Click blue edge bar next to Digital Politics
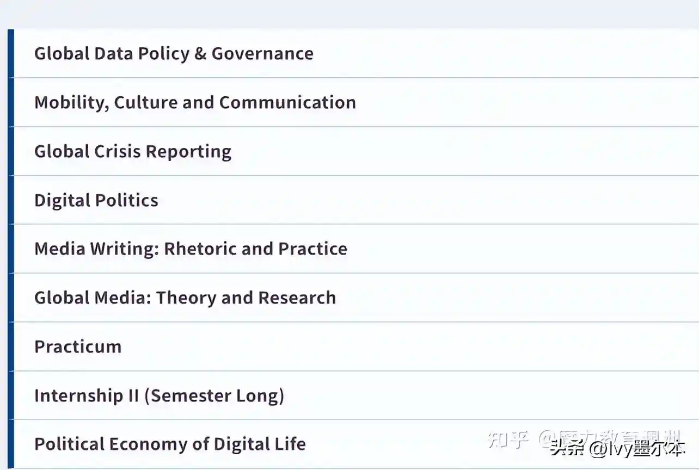Image resolution: width=699 pixels, height=470 pixels. [10, 200]
